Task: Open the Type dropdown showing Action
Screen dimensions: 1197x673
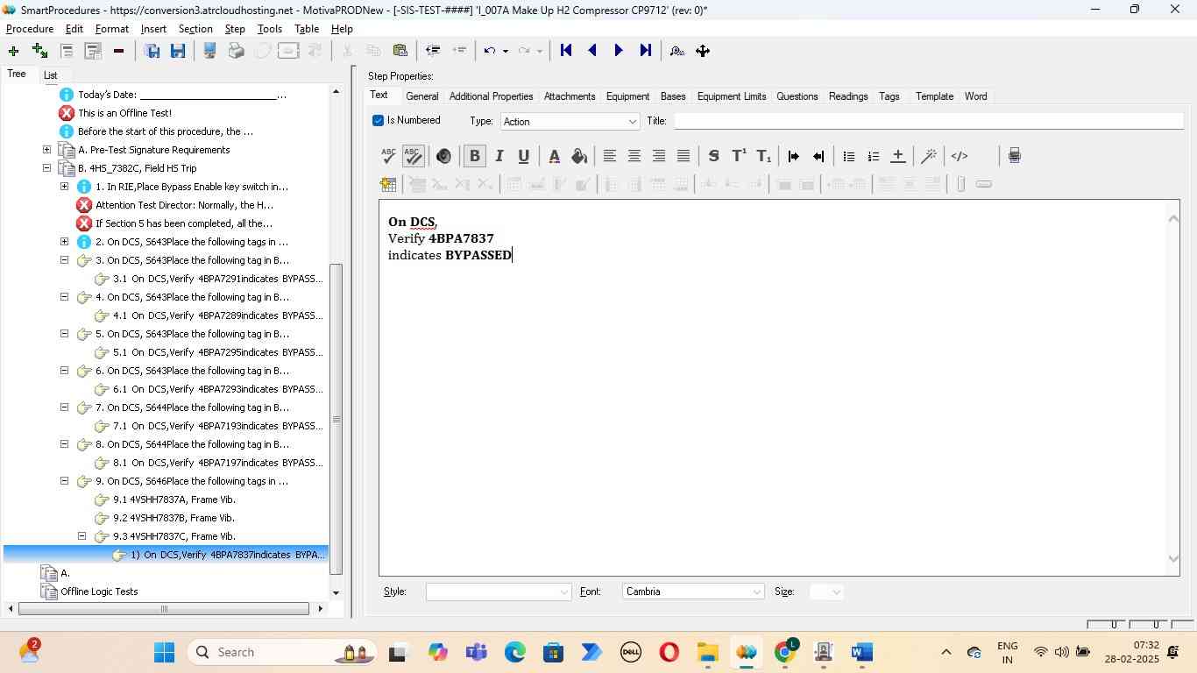Action: point(570,122)
